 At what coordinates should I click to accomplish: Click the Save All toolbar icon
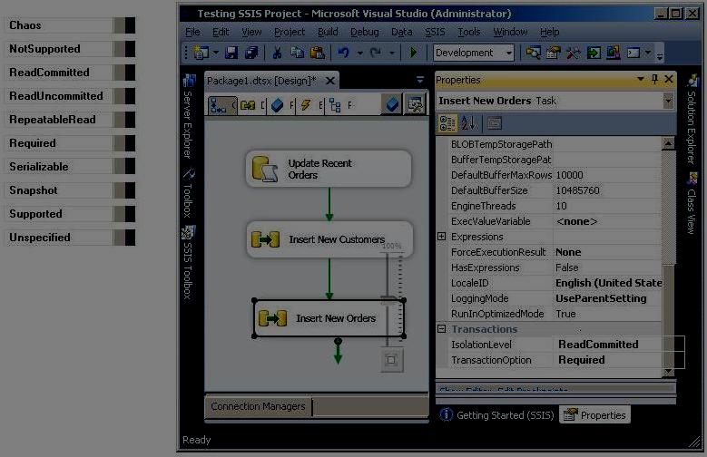250,53
